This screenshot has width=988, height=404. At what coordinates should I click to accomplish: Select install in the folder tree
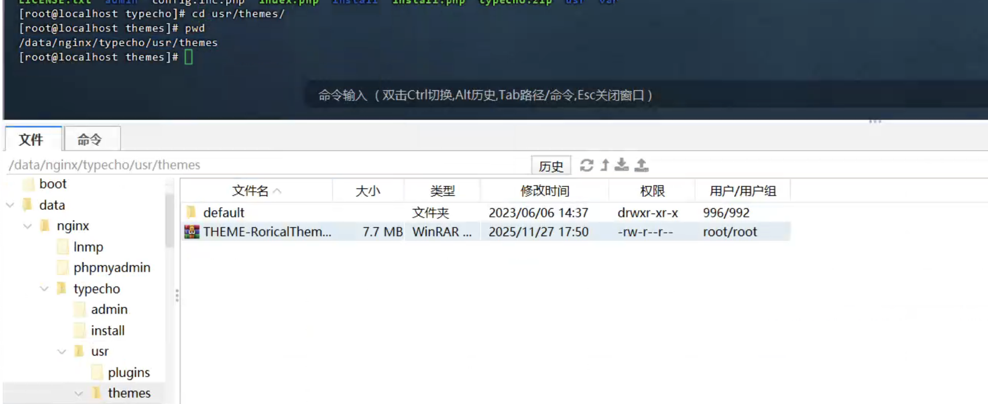click(x=107, y=330)
